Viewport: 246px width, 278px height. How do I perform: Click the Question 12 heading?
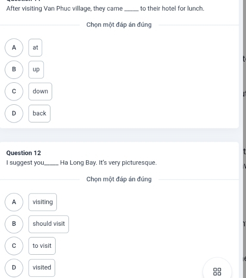(x=24, y=153)
